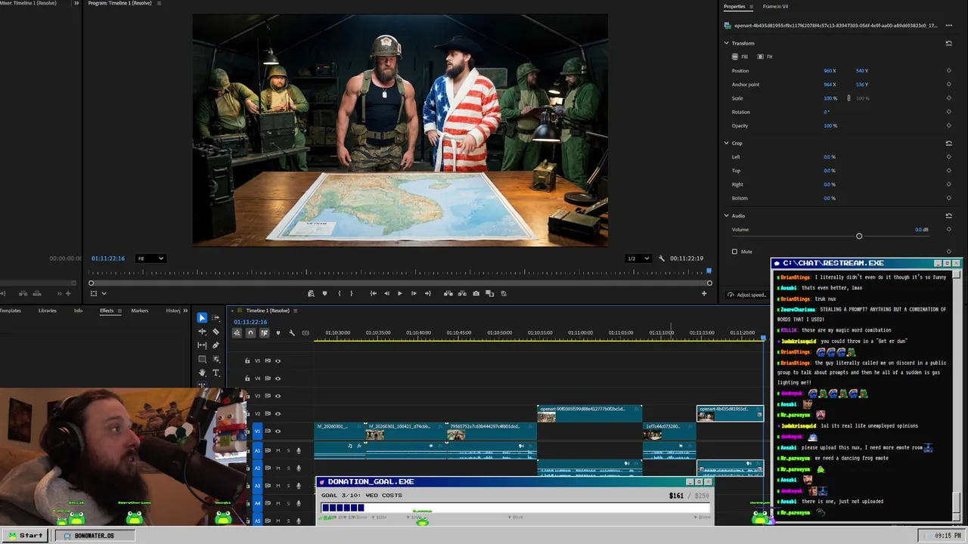Collapse the Crop section

coord(727,143)
